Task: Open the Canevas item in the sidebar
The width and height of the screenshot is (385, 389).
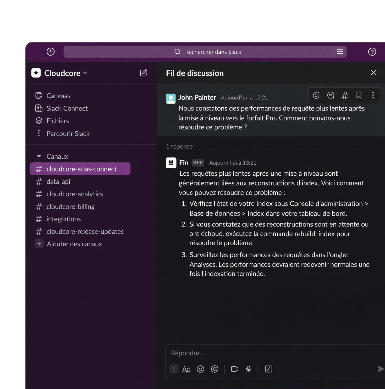Action: [x=53, y=96]
